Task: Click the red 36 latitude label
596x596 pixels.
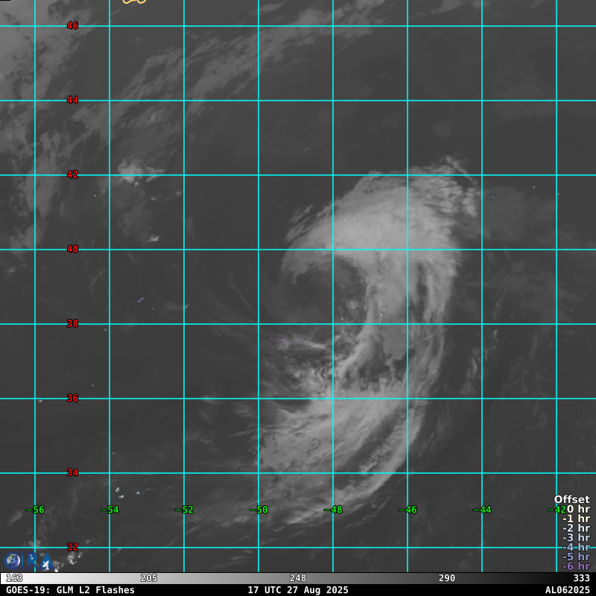Action: (x=72, y=399)
